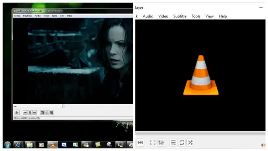Open Audio menu in the VLC cone window
The height and width of the screenshot is (151, 268).
[x=148, y=16]
